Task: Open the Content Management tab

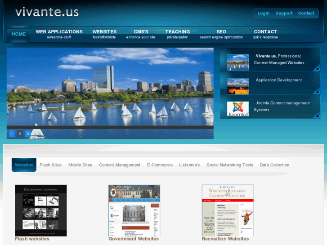Action: [x=120, y=165]
